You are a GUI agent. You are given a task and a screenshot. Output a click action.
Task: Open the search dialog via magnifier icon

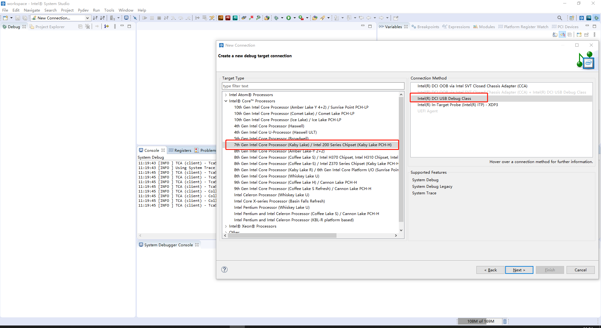pyautogui.click(x=560, y=18)
